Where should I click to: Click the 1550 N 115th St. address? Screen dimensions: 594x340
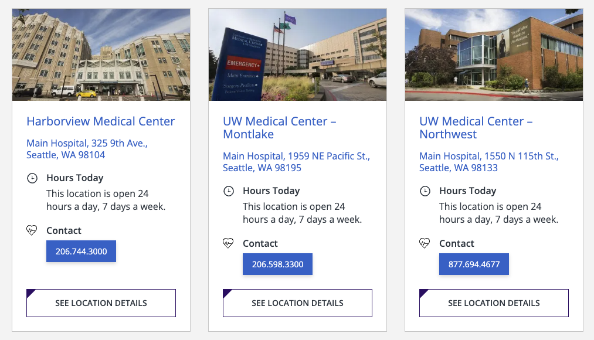[488, 162]
